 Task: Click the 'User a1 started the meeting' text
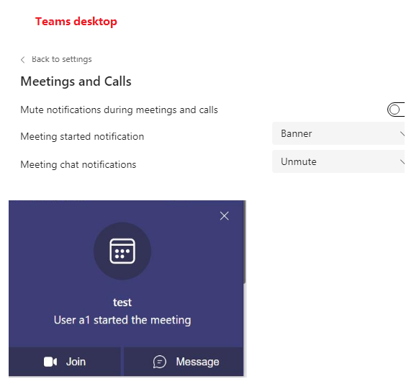point(122,320)
